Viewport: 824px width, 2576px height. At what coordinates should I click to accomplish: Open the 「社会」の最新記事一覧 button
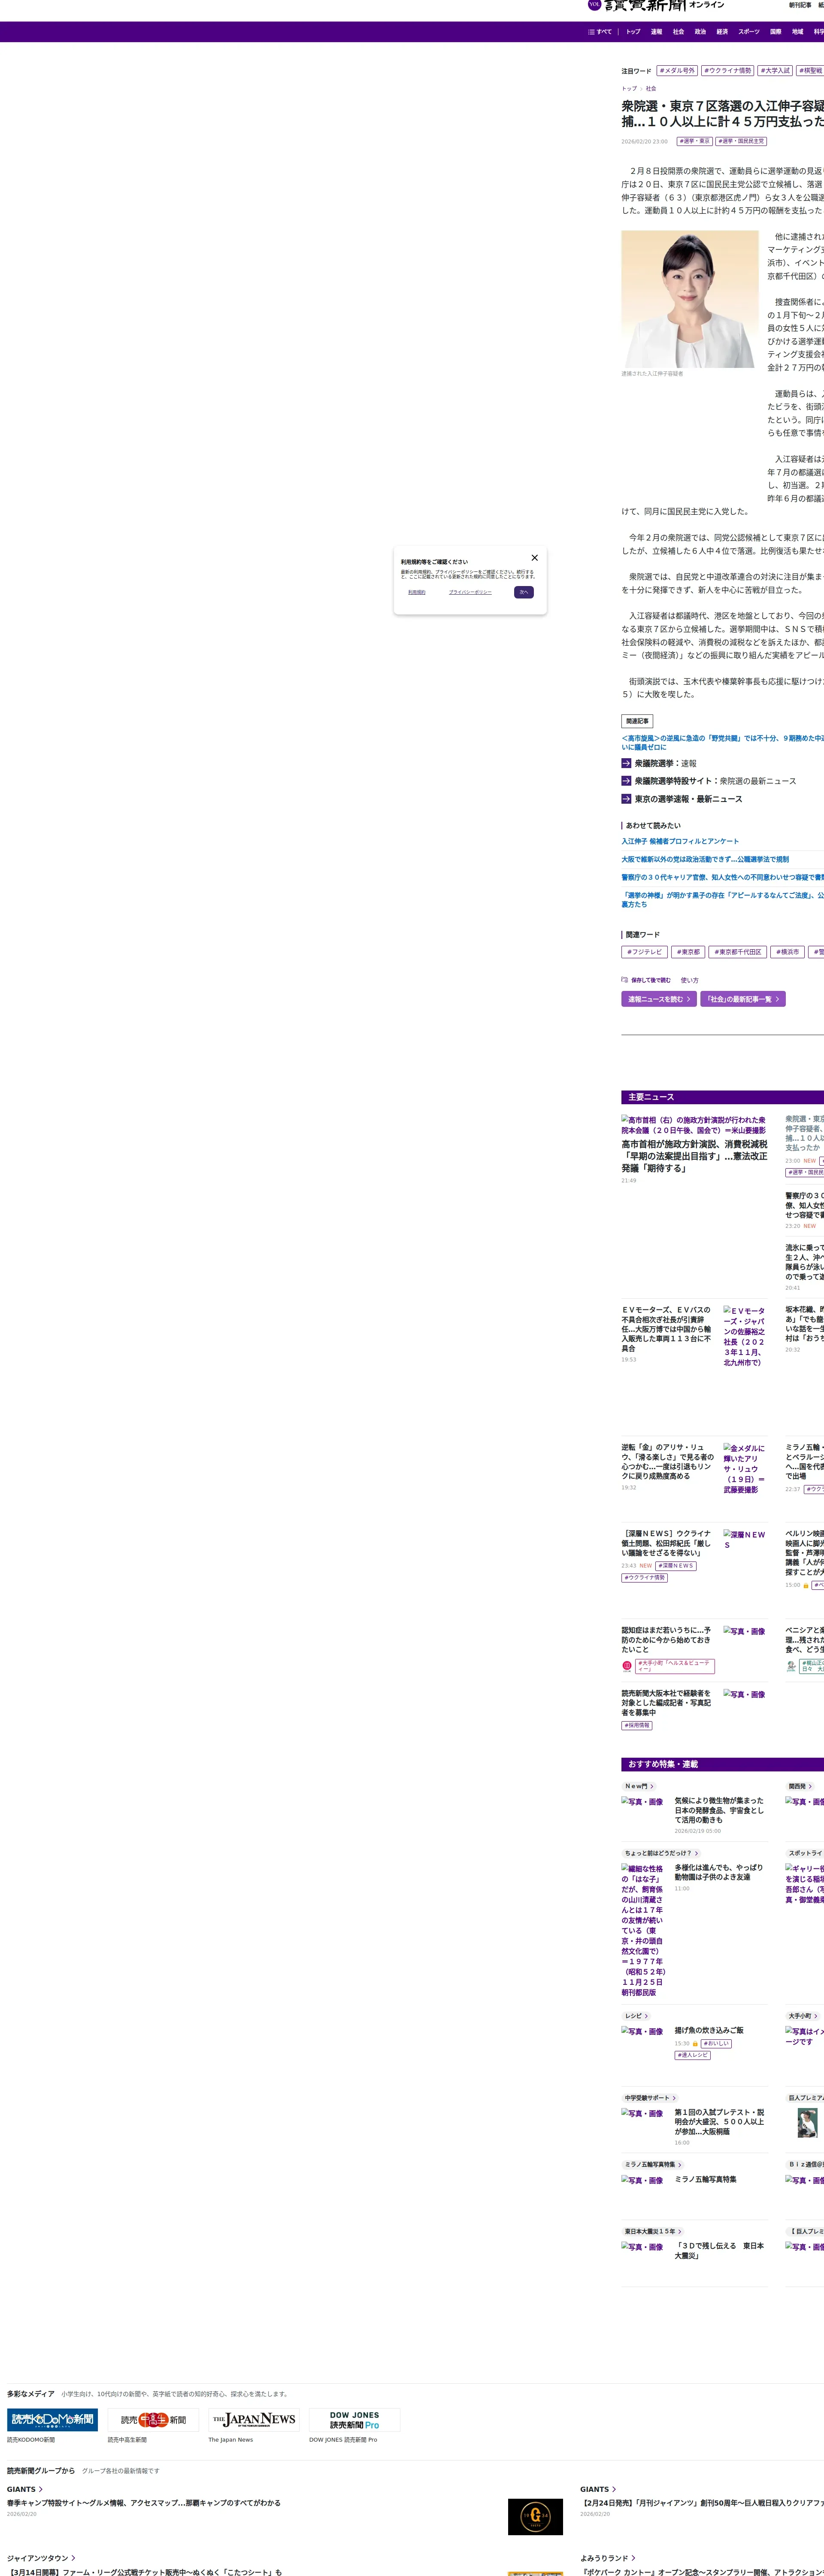pos(742,999)
